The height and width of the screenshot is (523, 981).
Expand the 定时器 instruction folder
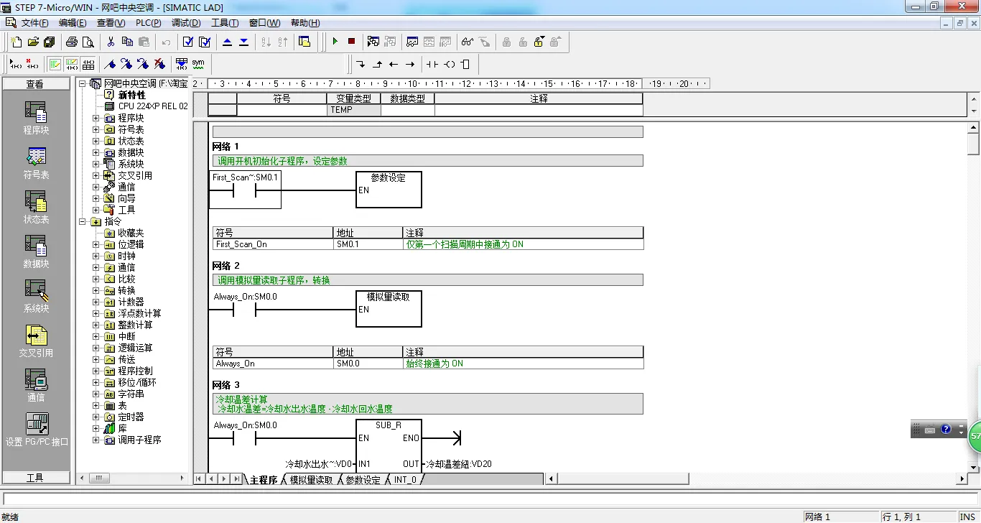96,417
